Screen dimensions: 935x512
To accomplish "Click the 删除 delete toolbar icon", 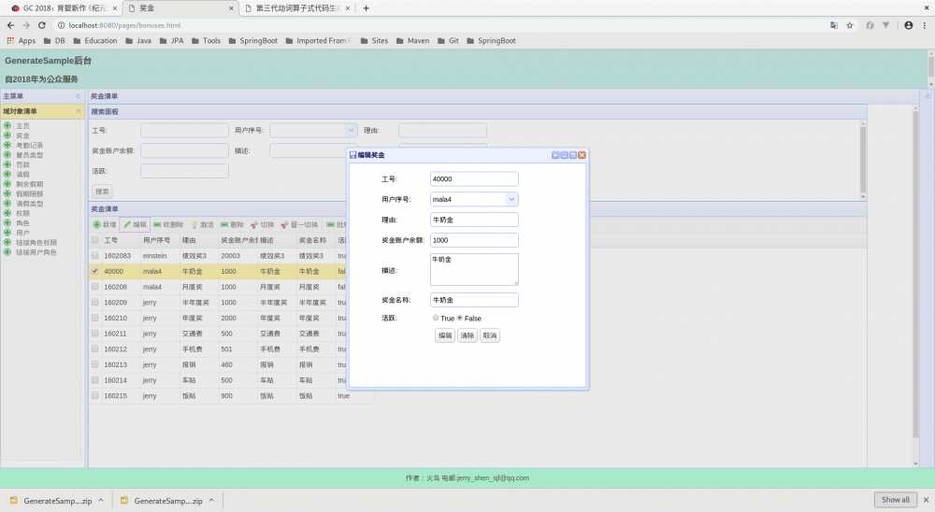I will (x=224, y=225).
